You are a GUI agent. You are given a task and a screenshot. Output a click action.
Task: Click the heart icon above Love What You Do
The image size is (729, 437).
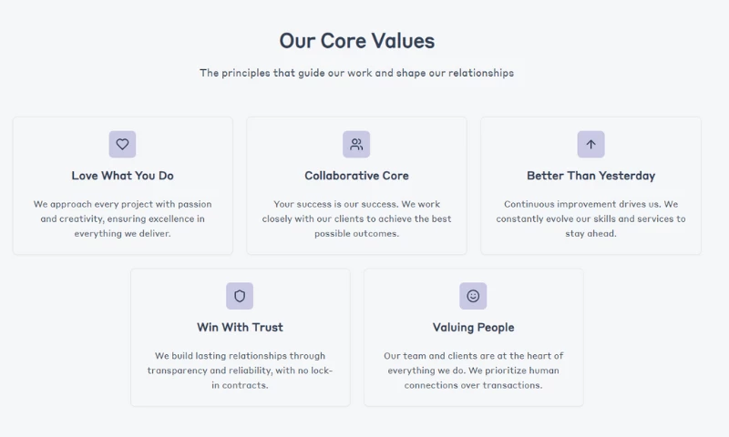pos(122,144)
